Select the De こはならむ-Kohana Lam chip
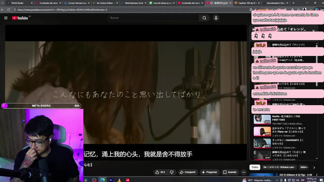Image resolution: width=324 pixels, height=182 pixels. click(279, 167)
